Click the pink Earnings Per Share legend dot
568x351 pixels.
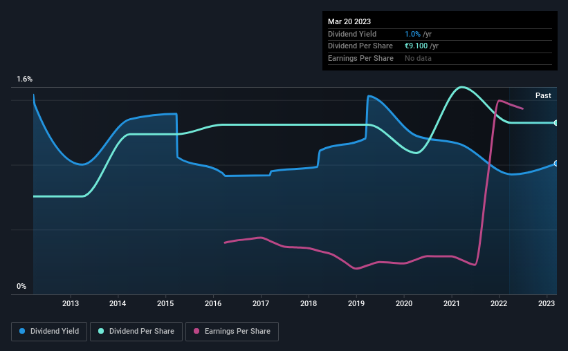[x=196, y=331]
